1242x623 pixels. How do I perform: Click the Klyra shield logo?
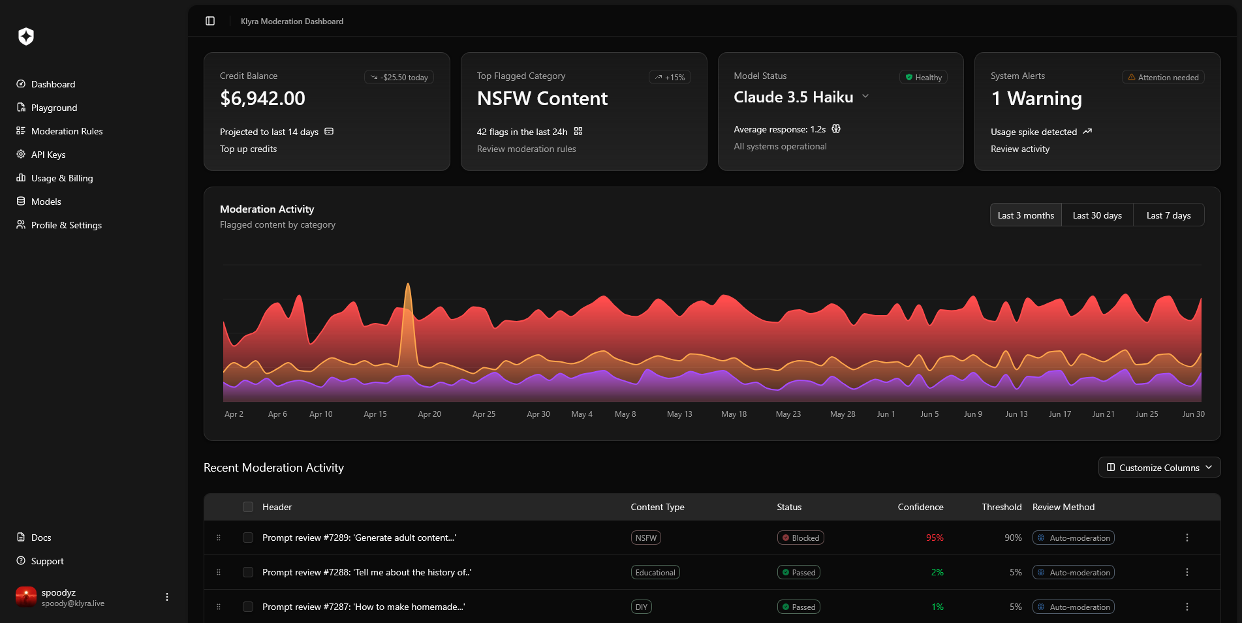pos(26,37)
